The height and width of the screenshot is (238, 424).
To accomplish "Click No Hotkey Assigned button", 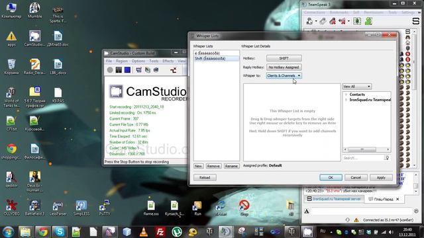I will click(284, 67).
